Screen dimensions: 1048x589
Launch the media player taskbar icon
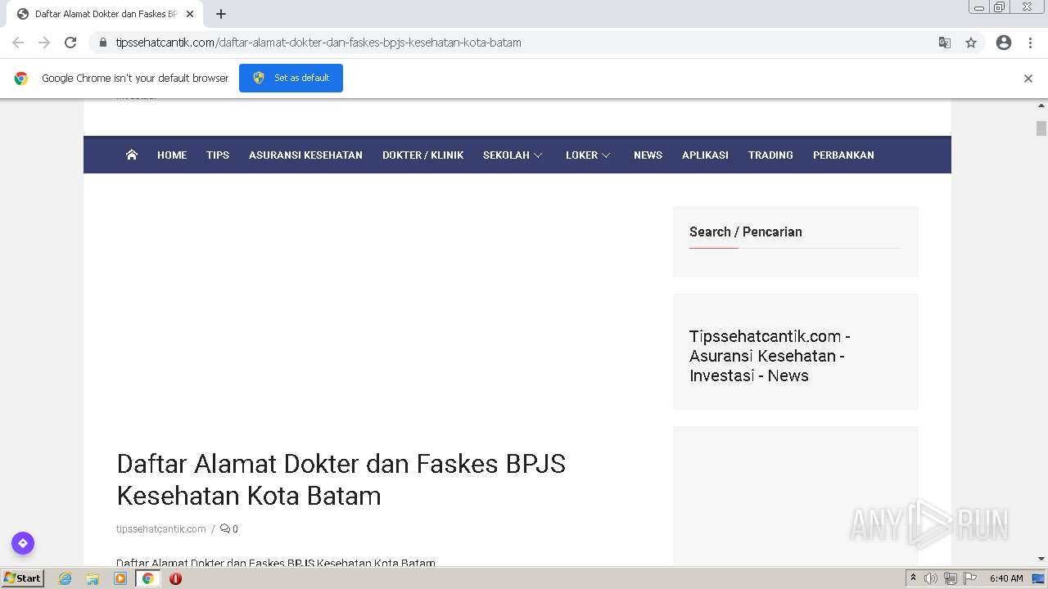[x=120, y=578]
